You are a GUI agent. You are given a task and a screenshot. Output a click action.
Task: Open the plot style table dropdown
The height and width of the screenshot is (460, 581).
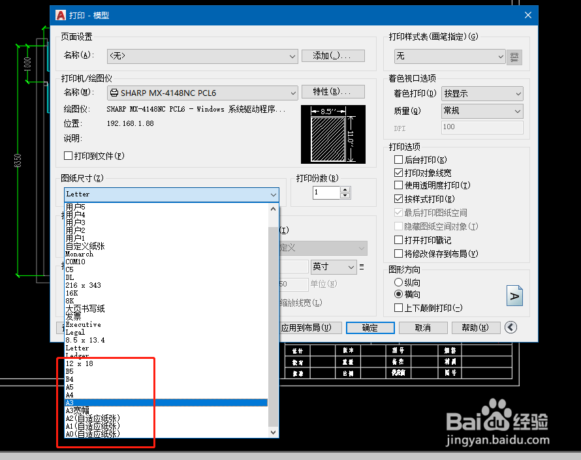click(x=450, y=57)
